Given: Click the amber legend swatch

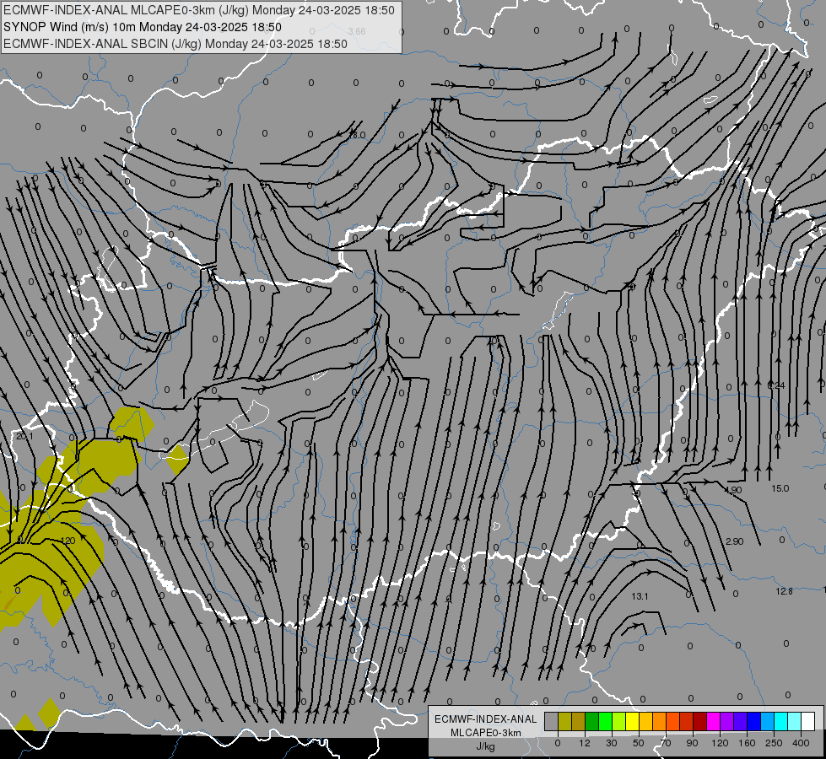Looking at the screenshot, I should tap(645, 722).
